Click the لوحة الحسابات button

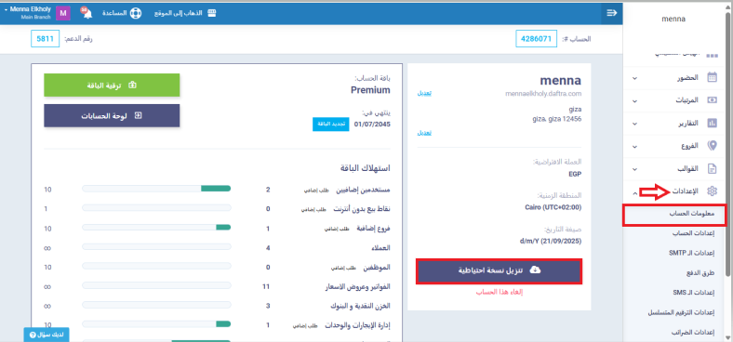point(112,115)
